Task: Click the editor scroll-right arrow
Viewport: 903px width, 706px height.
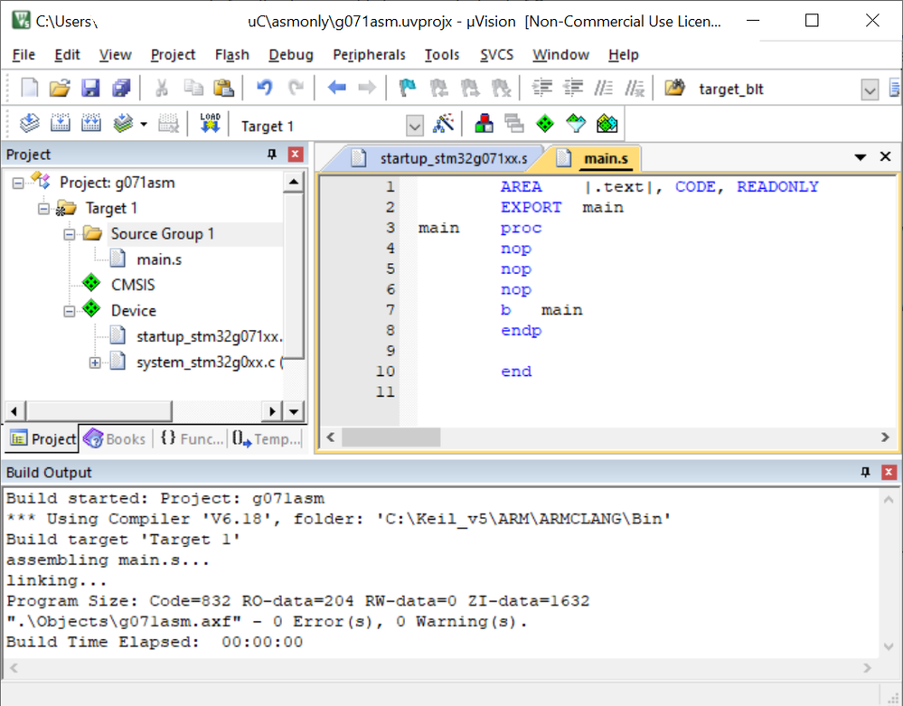Action: [x=885, y=438]
